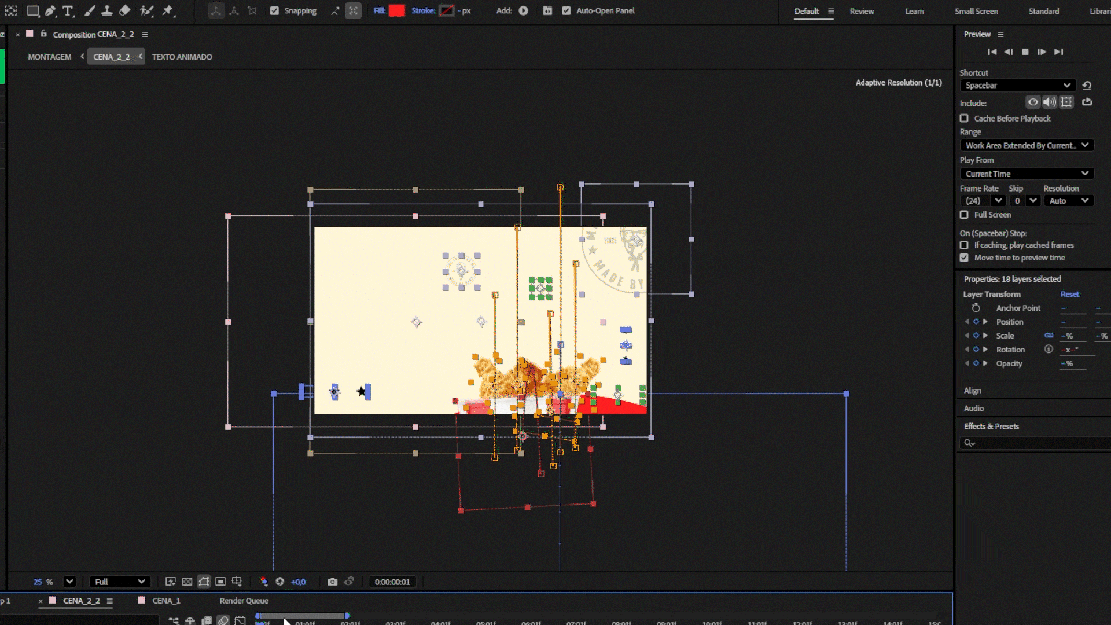The height and width of the screenshot is (625, 1111).
Task: Select the Local Axis mode icon
Action: 215,11
